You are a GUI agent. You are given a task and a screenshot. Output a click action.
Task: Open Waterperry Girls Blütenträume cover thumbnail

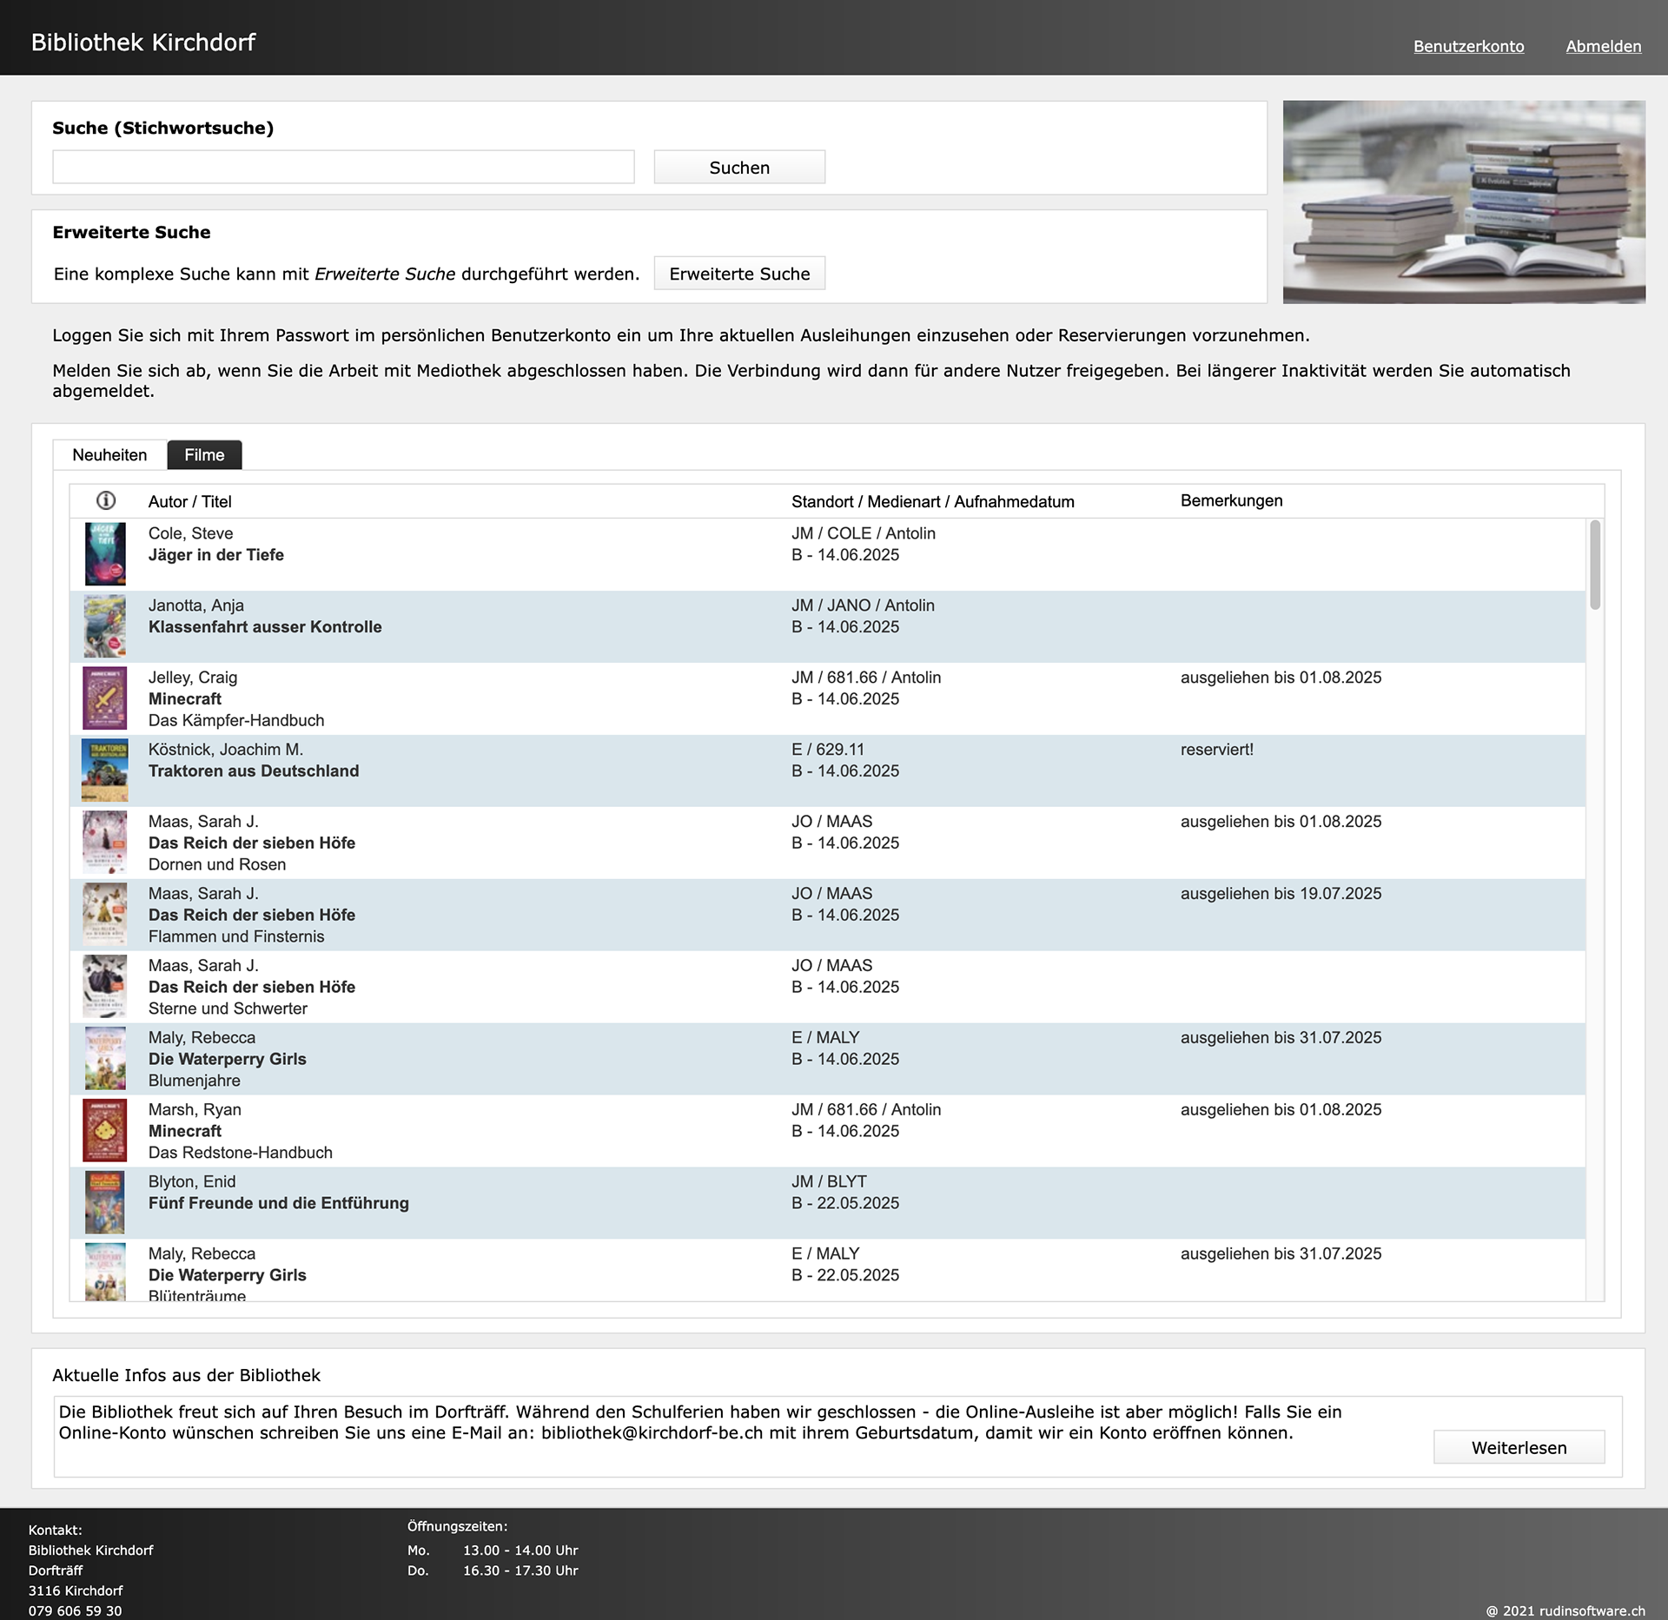tap(105, 1272)
